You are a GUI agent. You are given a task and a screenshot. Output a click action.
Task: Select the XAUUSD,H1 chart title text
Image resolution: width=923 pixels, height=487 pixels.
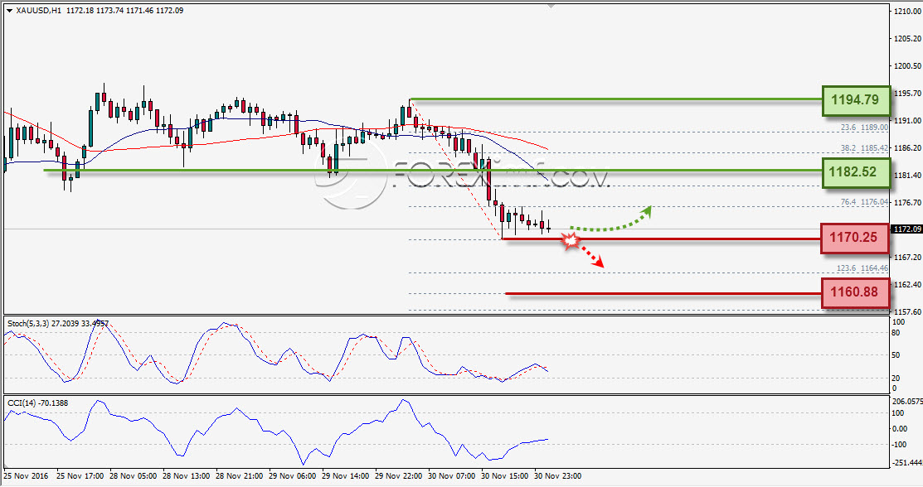click(x=38, y=11)
